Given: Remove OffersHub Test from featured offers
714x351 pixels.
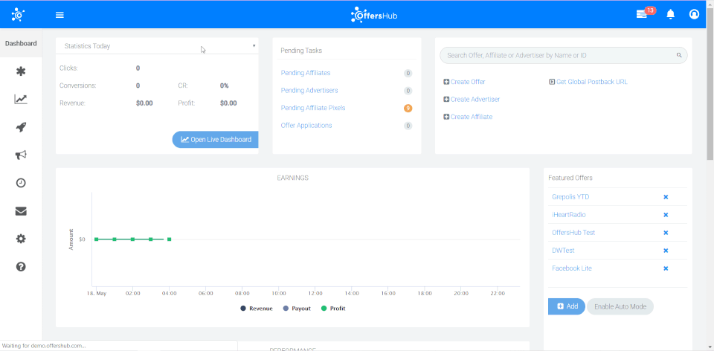Looking at the screenshot, I should click(x=665, y=233).
